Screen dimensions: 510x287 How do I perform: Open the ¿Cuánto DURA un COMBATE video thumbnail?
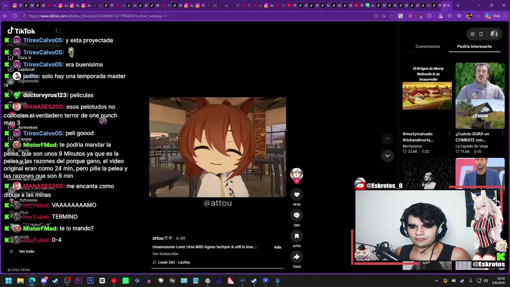tap(480, 96)
